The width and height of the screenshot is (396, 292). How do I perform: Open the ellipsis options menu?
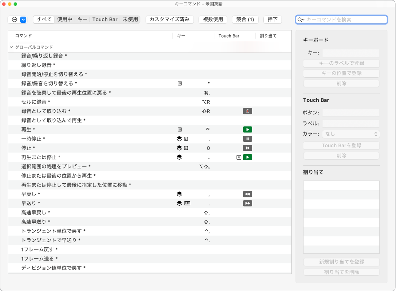pyautogui.click(x=14, y=20)
